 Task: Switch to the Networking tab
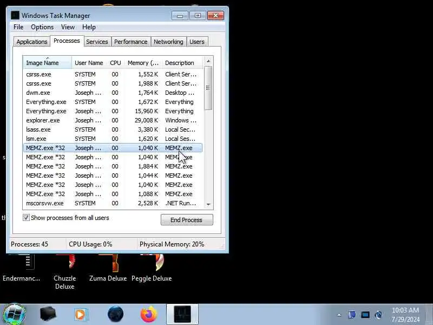pyautogui.click(x=168, y=42)
